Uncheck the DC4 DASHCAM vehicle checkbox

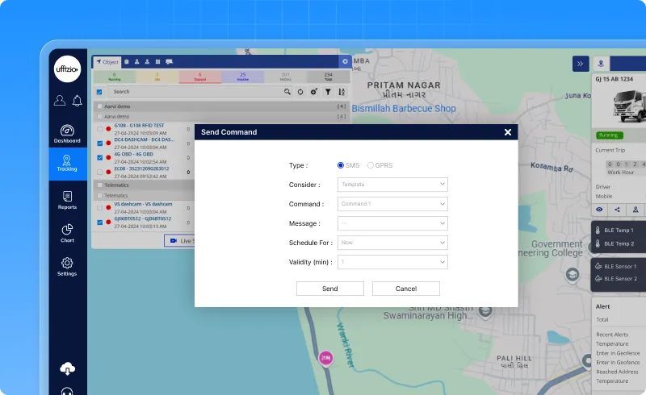pos(99,143)
